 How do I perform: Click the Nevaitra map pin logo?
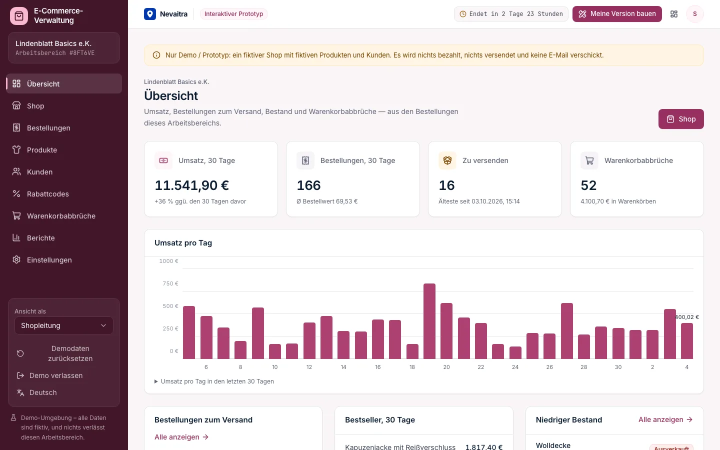(x=150, y=14)
